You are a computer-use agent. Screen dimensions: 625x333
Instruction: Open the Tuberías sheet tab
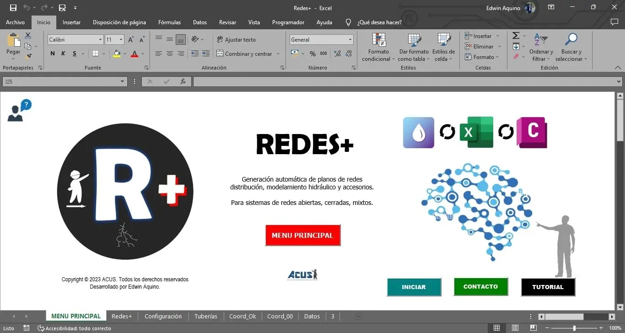tap(206, 316)
